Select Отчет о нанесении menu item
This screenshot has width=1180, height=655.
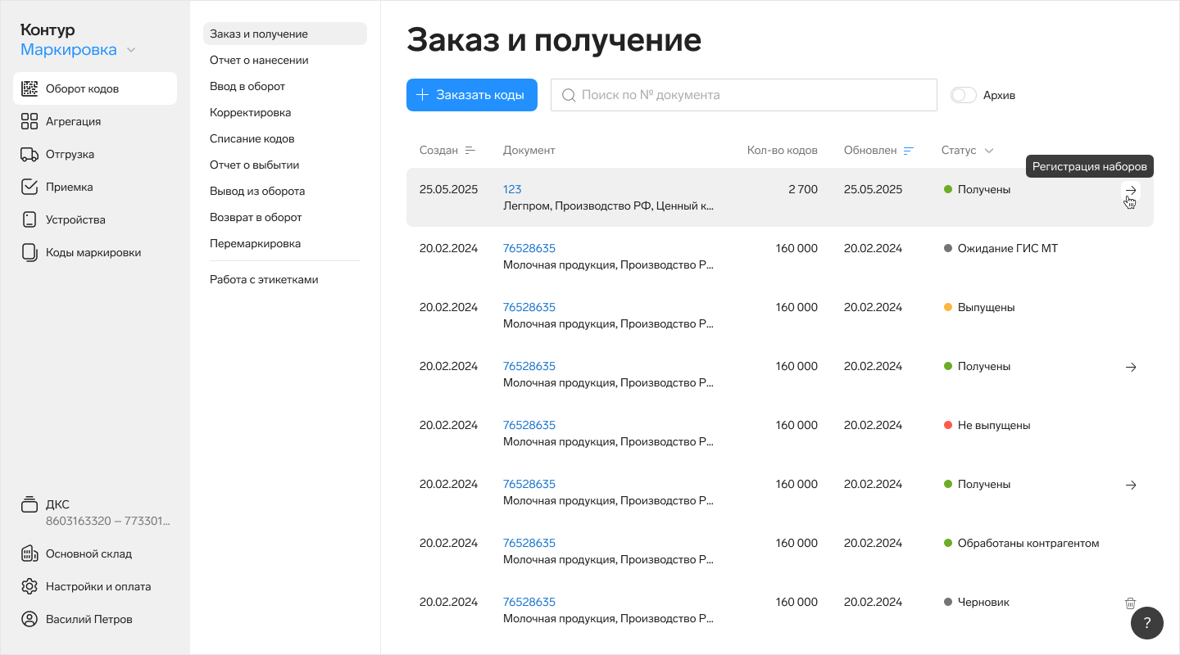tap(259, 61)
